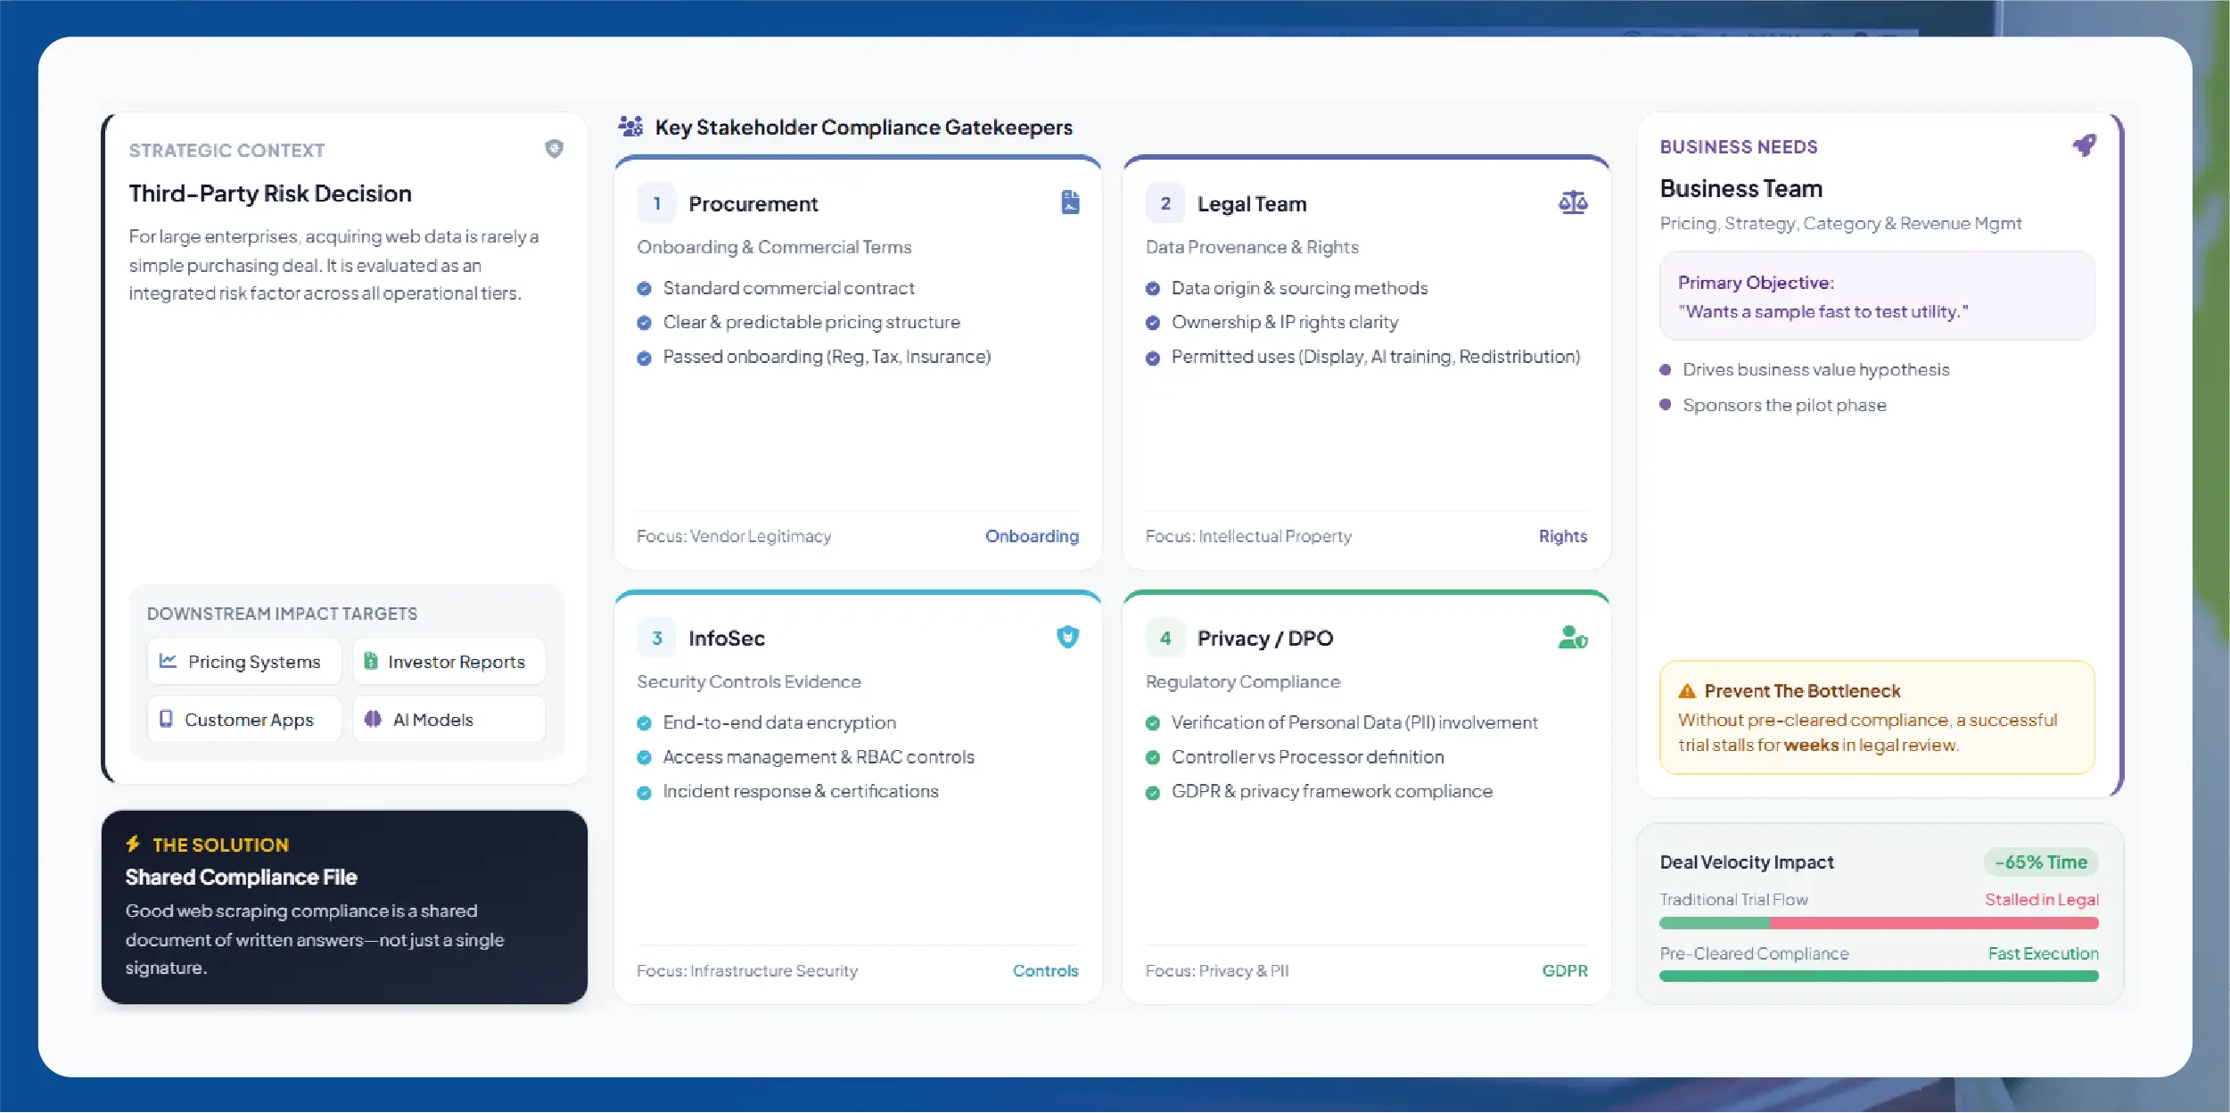Click the chart icon in Pricing Systems chip

(168, 661)
